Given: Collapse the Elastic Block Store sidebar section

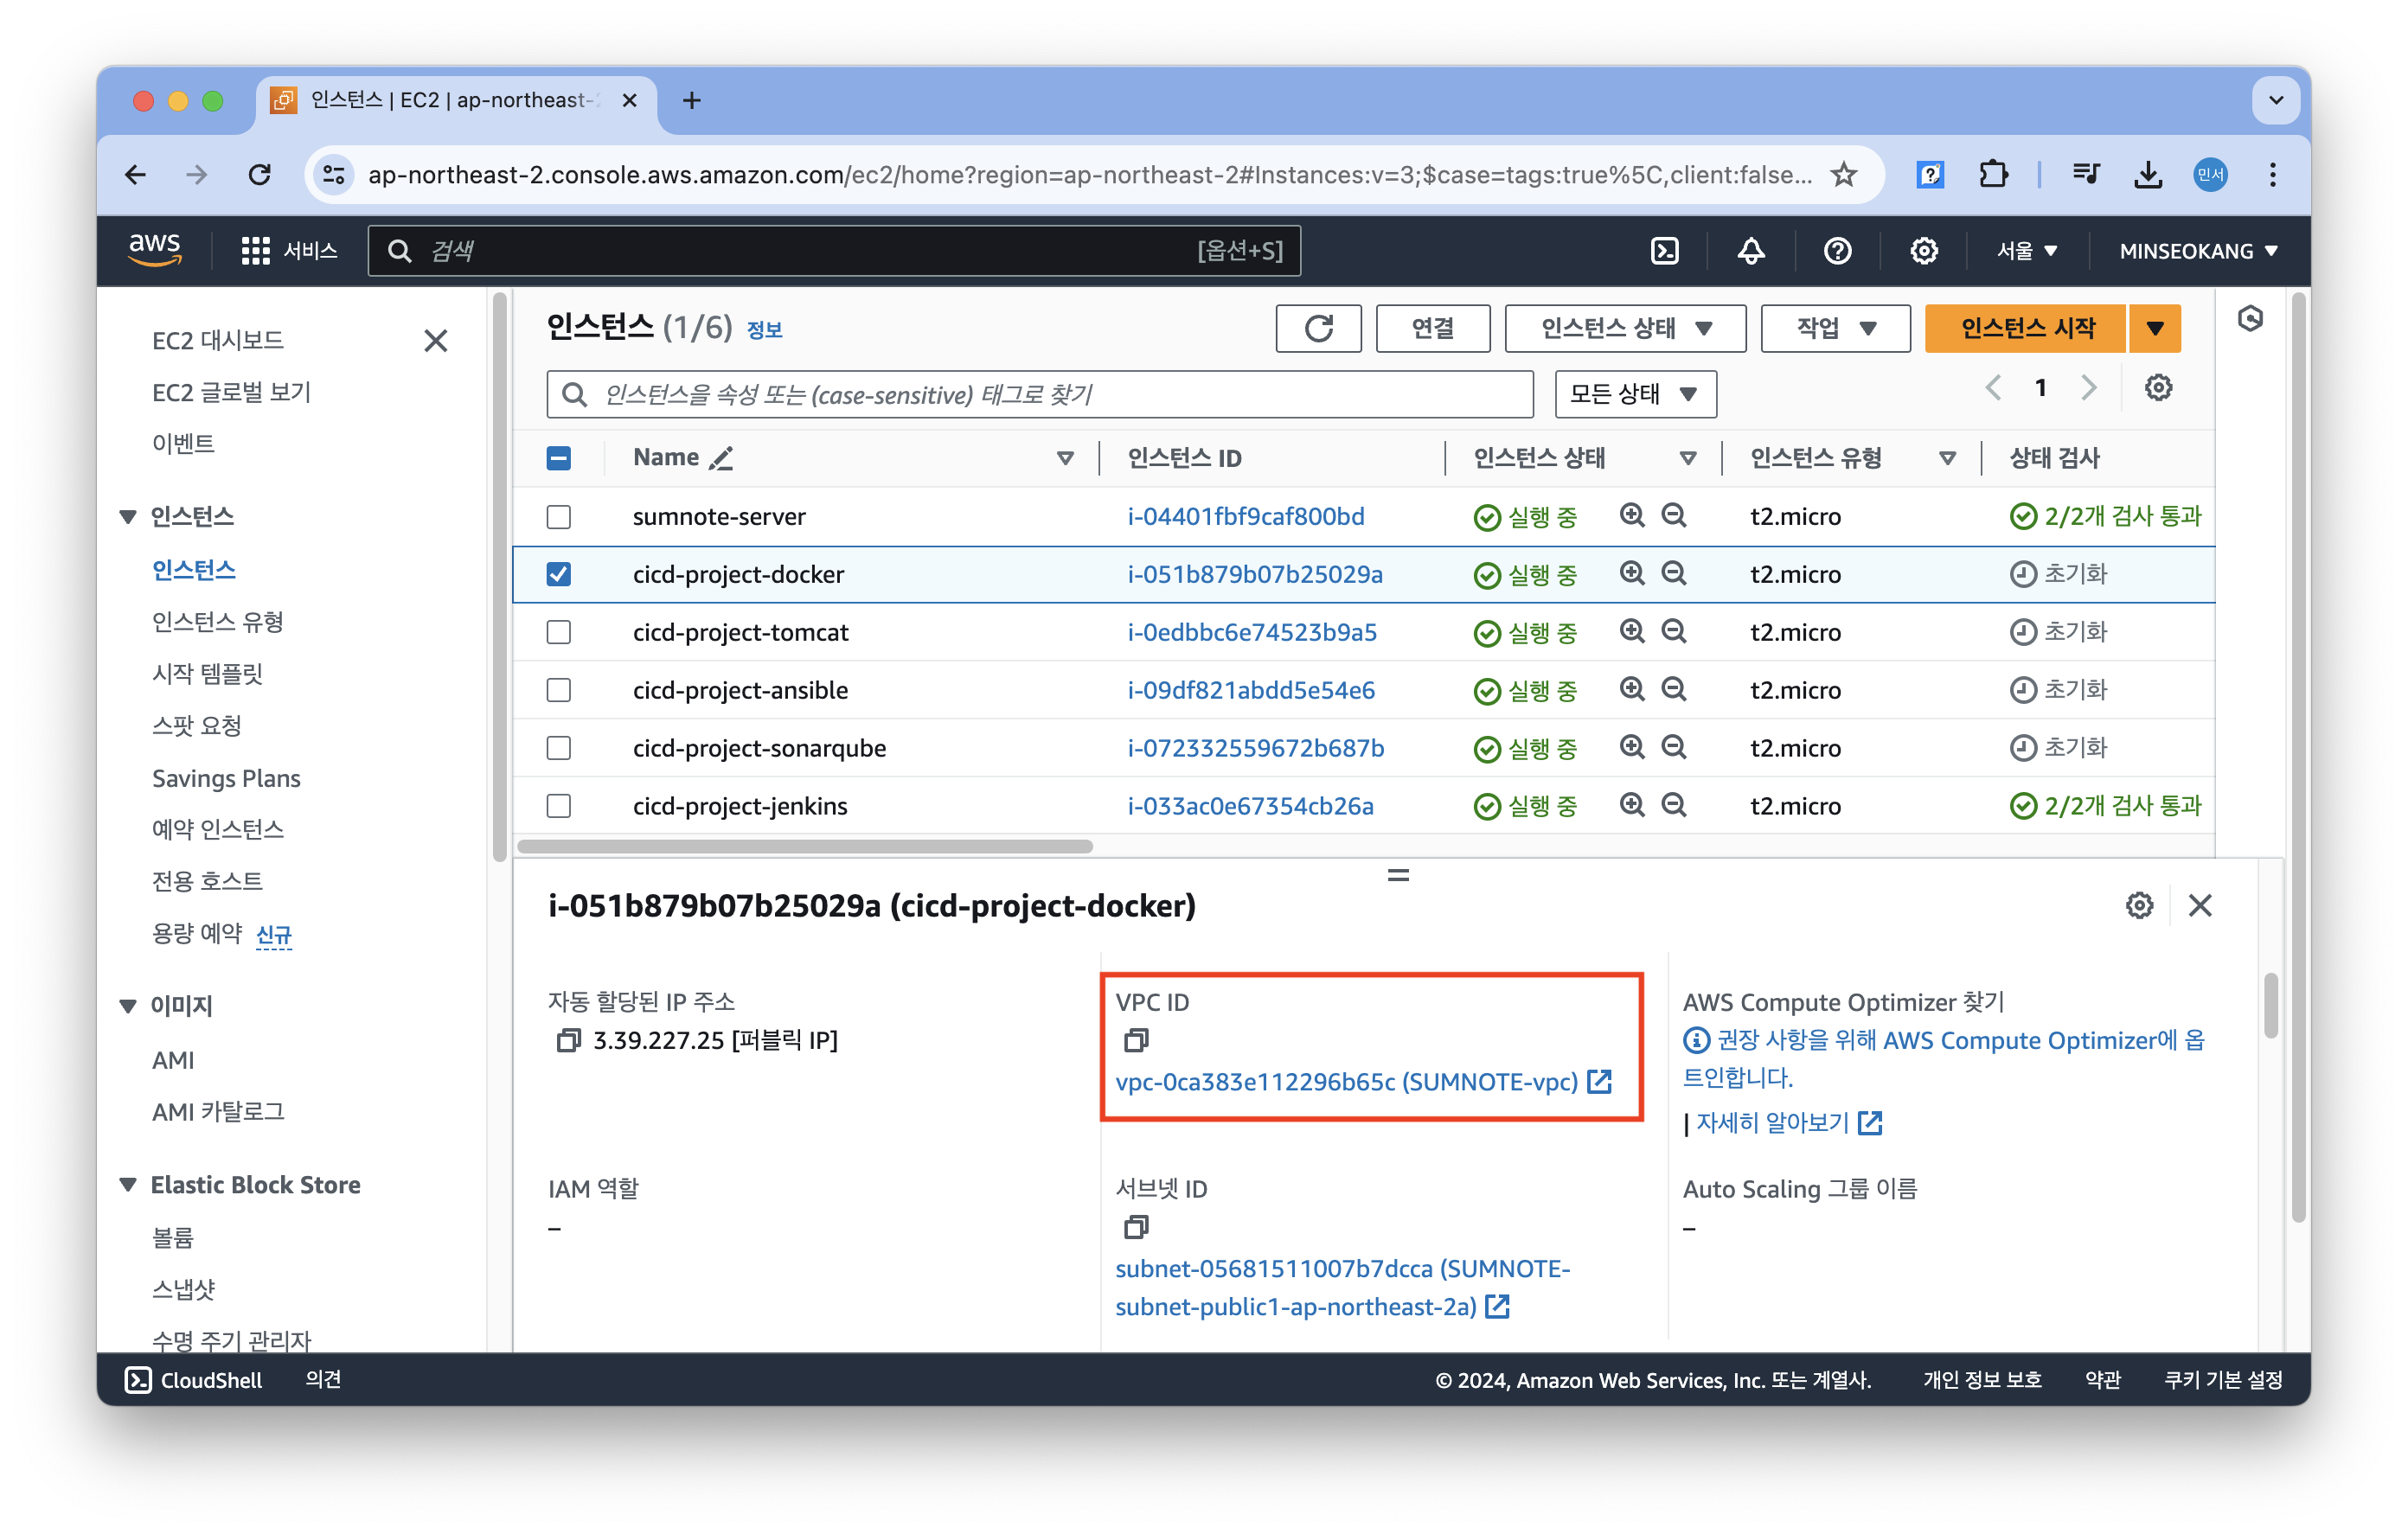Looking at the screenshot, I should pyautogui.click(x=128, y=1185).
